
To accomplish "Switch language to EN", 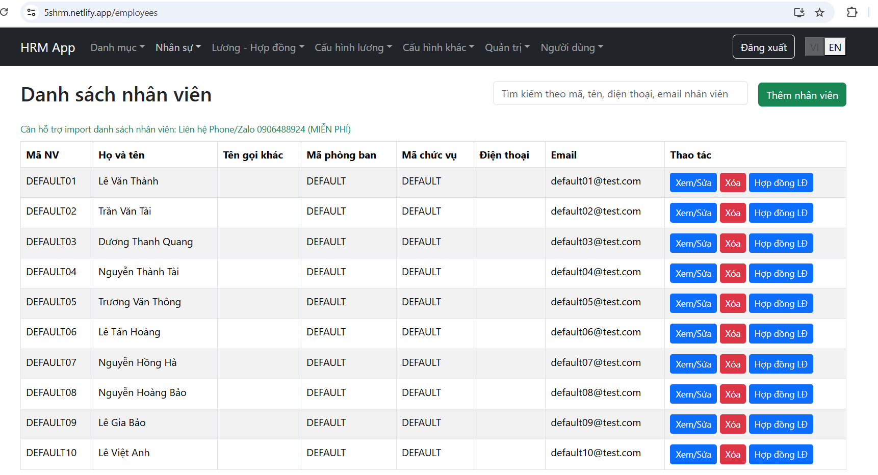I will [835, 47].
